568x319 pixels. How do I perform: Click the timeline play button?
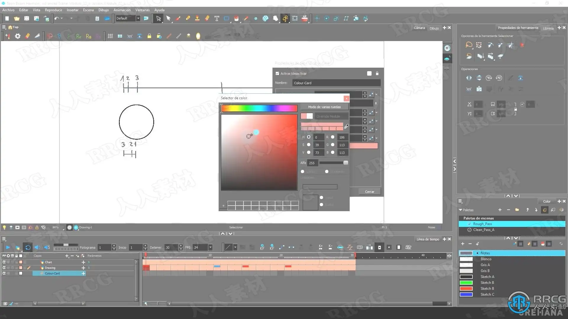pyautogui.click(x=8, y=248)
